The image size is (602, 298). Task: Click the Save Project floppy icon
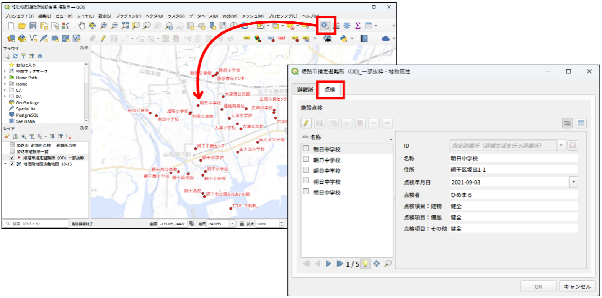pyautogui.click(x=33, y=26)
